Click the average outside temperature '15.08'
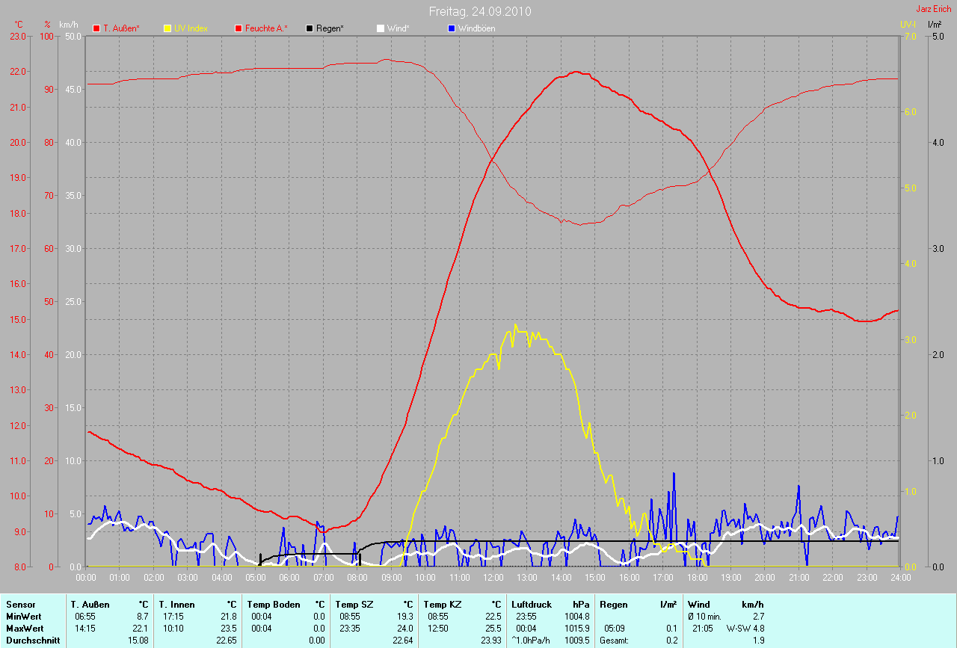 coord(138,641)
